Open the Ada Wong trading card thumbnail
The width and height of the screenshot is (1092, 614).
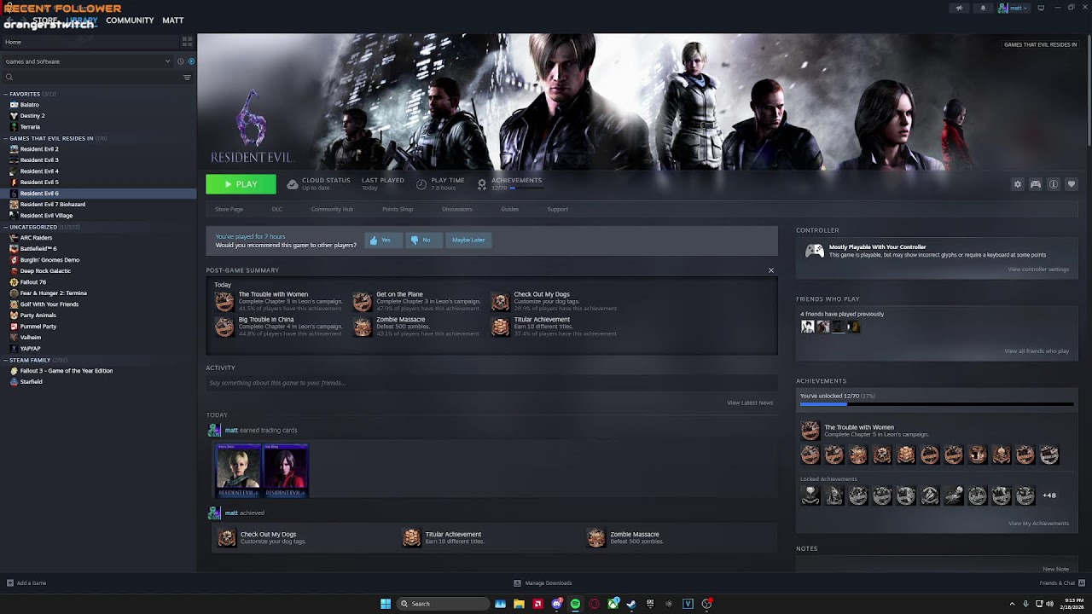point(285,470)
